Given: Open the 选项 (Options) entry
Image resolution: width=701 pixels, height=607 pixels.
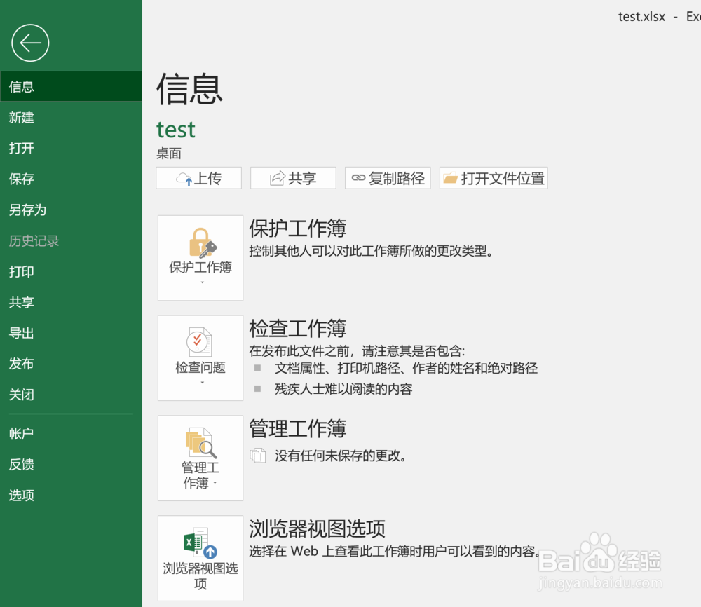Looking at the screenshot, I should 21,495.
